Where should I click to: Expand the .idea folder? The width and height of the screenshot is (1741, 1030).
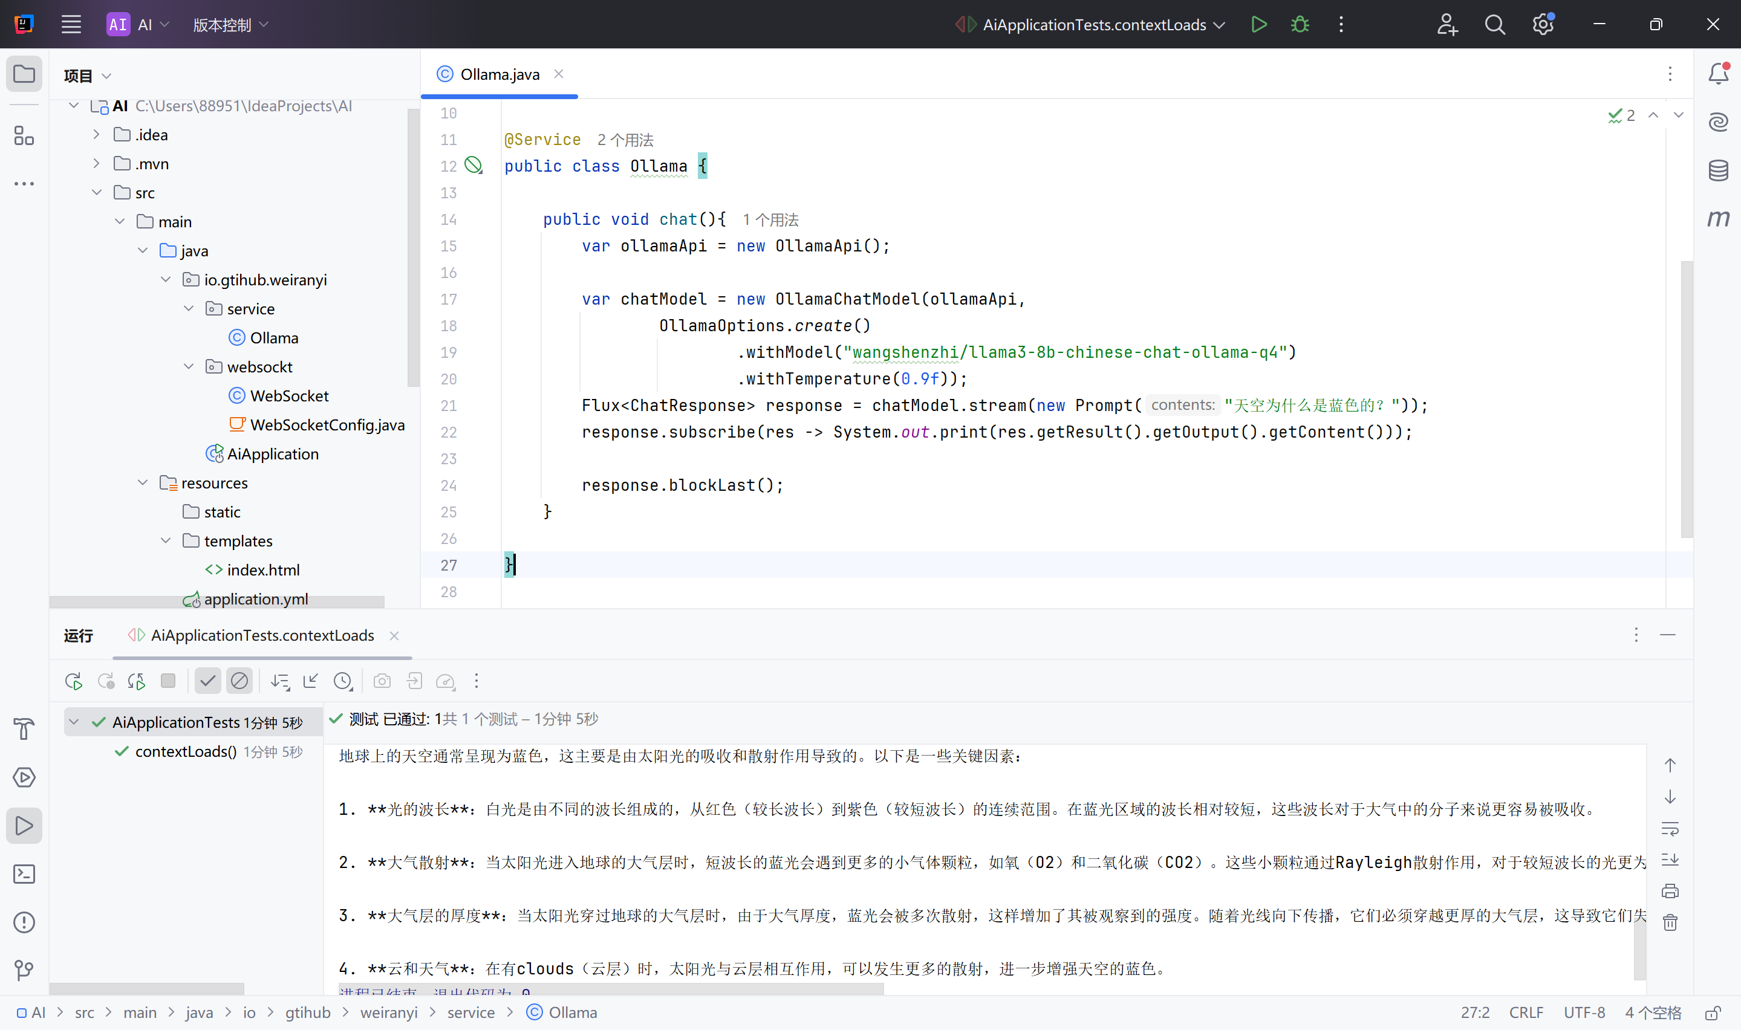coord(97,135)
